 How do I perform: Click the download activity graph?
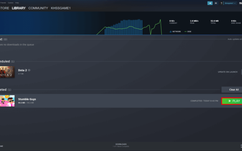[x=129, y=27]
